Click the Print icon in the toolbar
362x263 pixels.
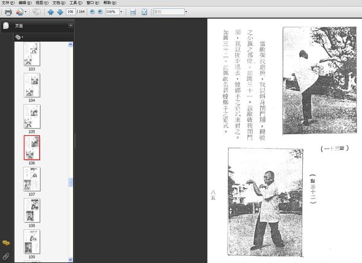click(8, 12)
